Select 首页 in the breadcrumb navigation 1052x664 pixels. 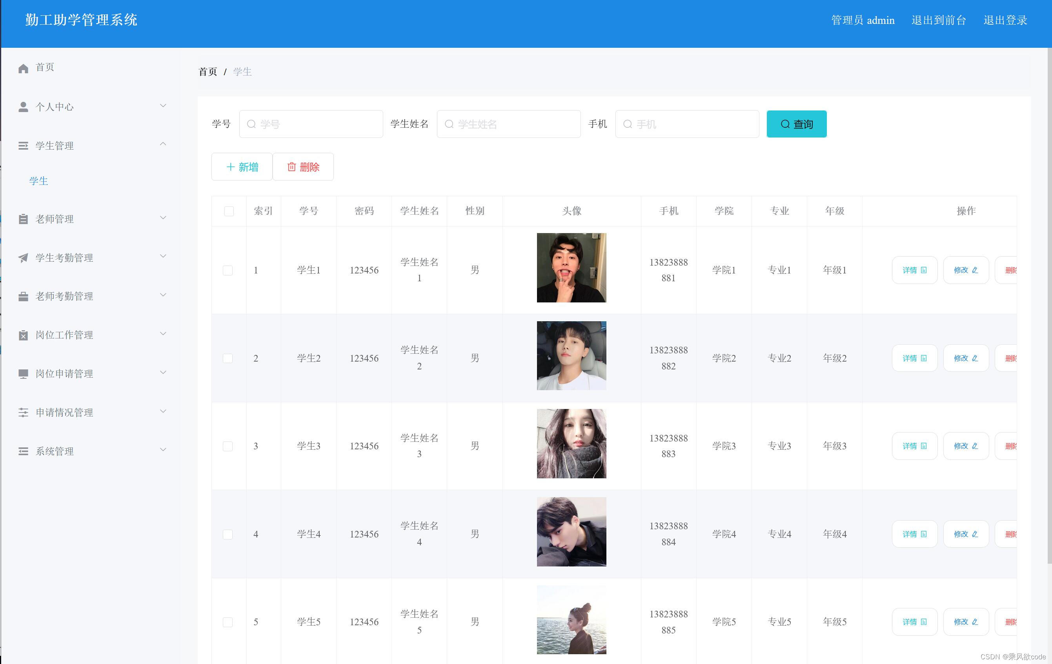[208, 72]
